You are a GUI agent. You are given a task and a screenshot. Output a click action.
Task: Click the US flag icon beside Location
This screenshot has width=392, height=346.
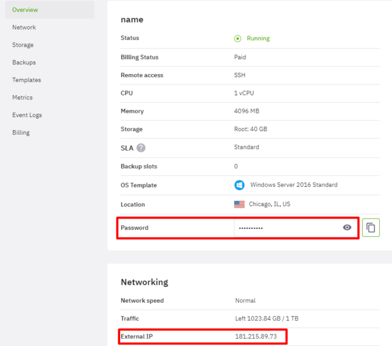[x=239, y=205]
